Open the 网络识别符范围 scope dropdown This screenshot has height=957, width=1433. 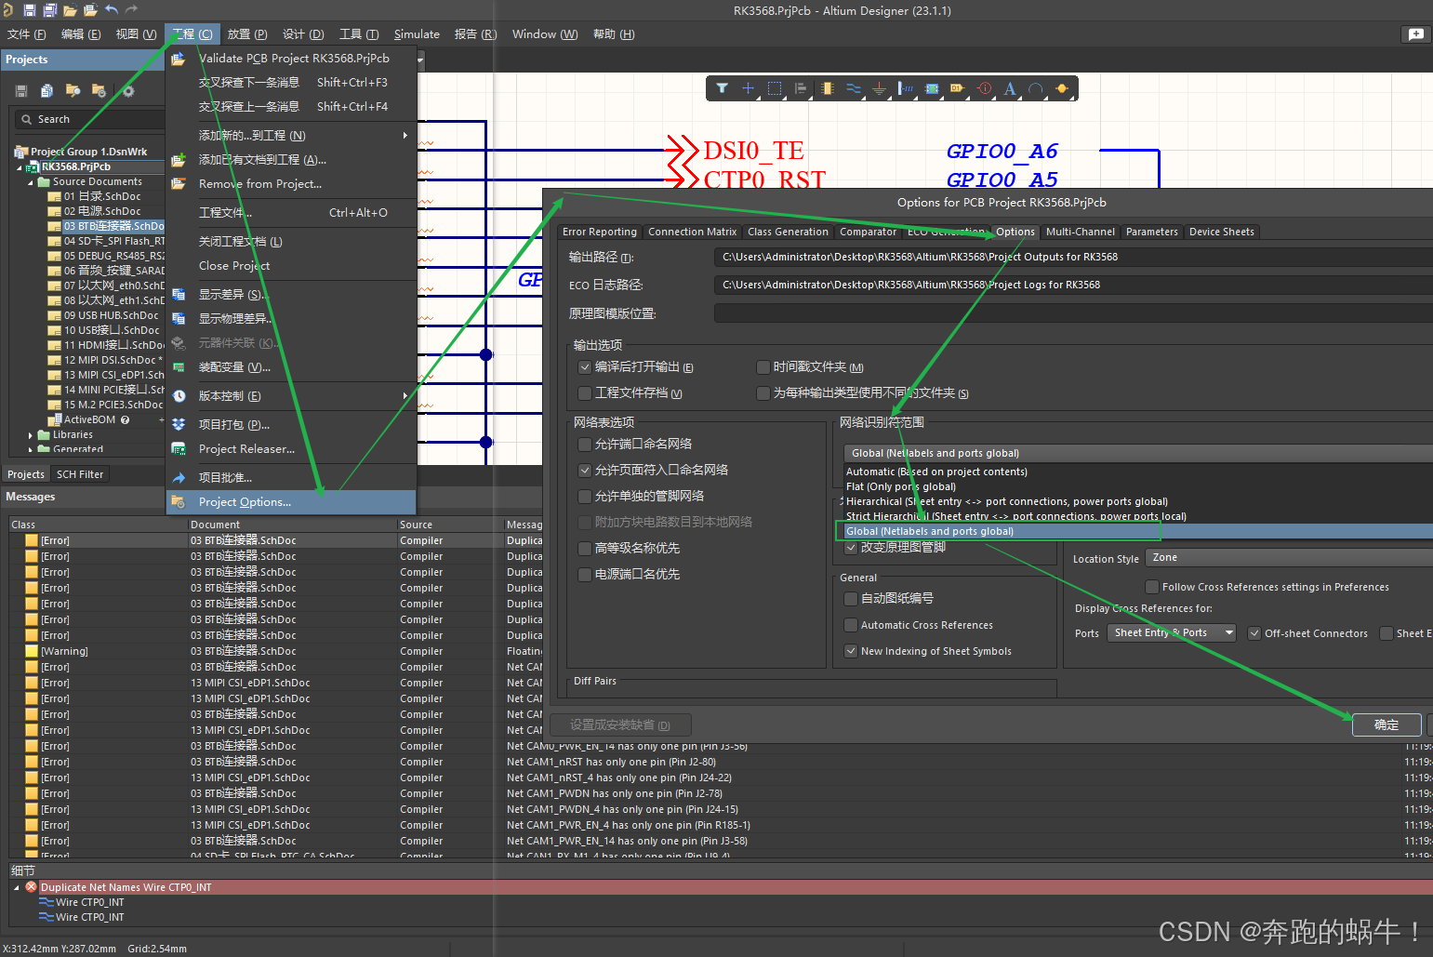[1138, 453]
